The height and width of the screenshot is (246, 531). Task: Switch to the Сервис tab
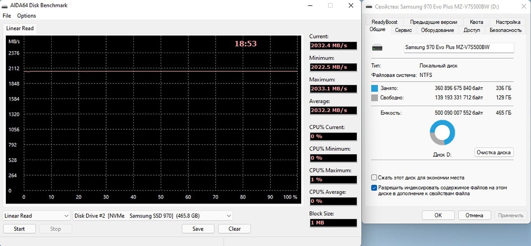(403, 30)
